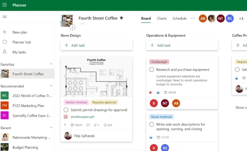This screenshot has width=247, height=151.
Task: Click the Overbudget red label
Action: [159, 62]
